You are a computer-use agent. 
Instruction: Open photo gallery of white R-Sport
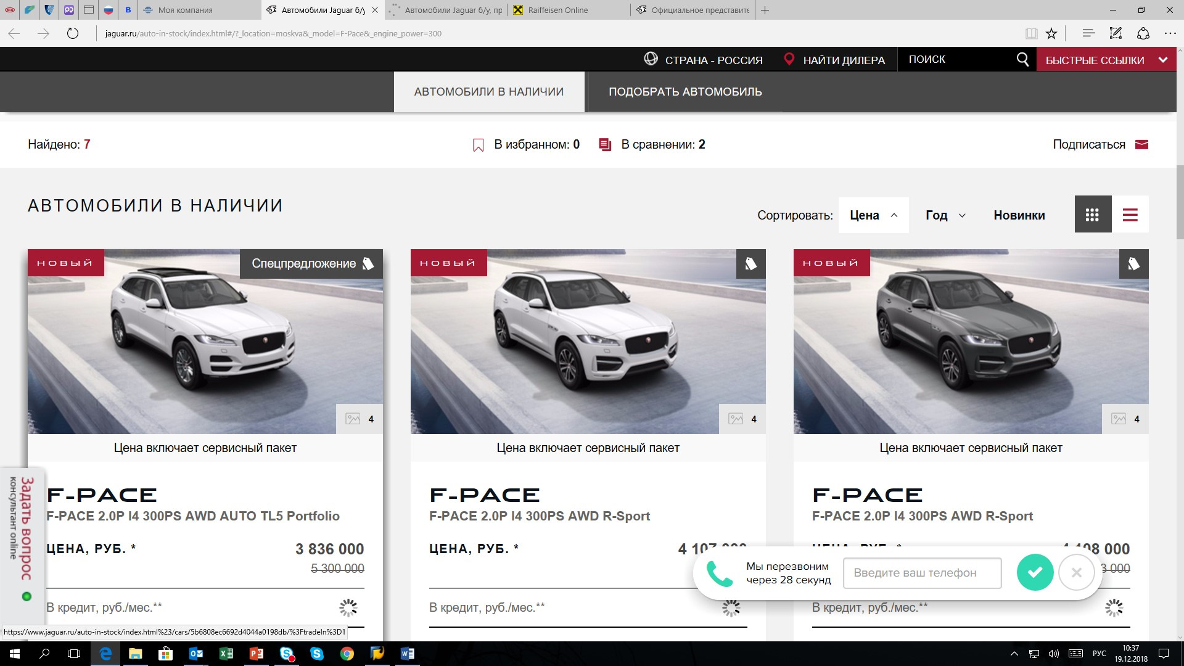(742, 419)
